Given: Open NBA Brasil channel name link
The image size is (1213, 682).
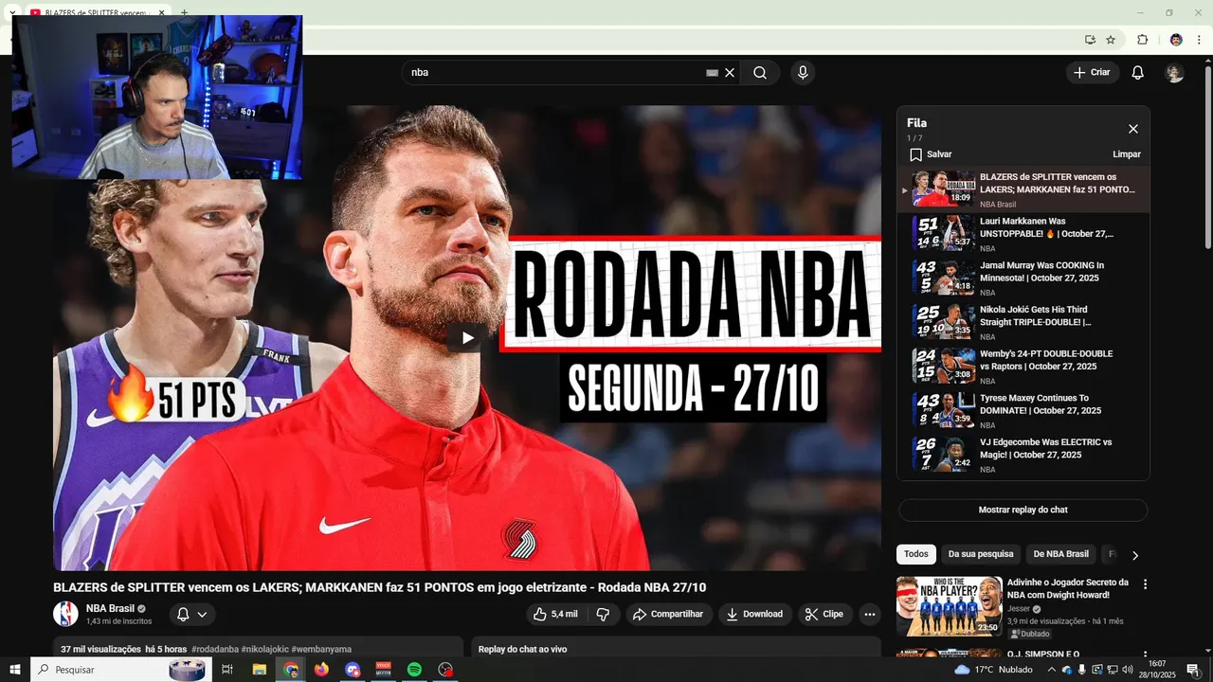Looking at the screenshot, I should pyautogui.click(x=110, y=608).
